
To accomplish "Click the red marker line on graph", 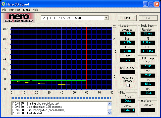I will coord(86,57).
